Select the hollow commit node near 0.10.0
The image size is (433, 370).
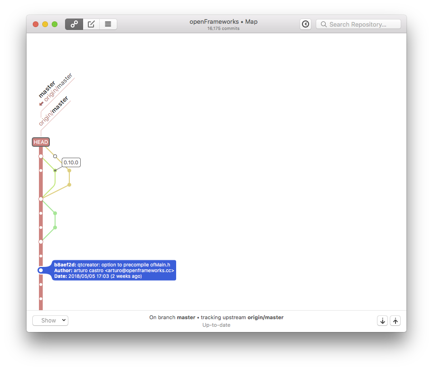[55, 156]
